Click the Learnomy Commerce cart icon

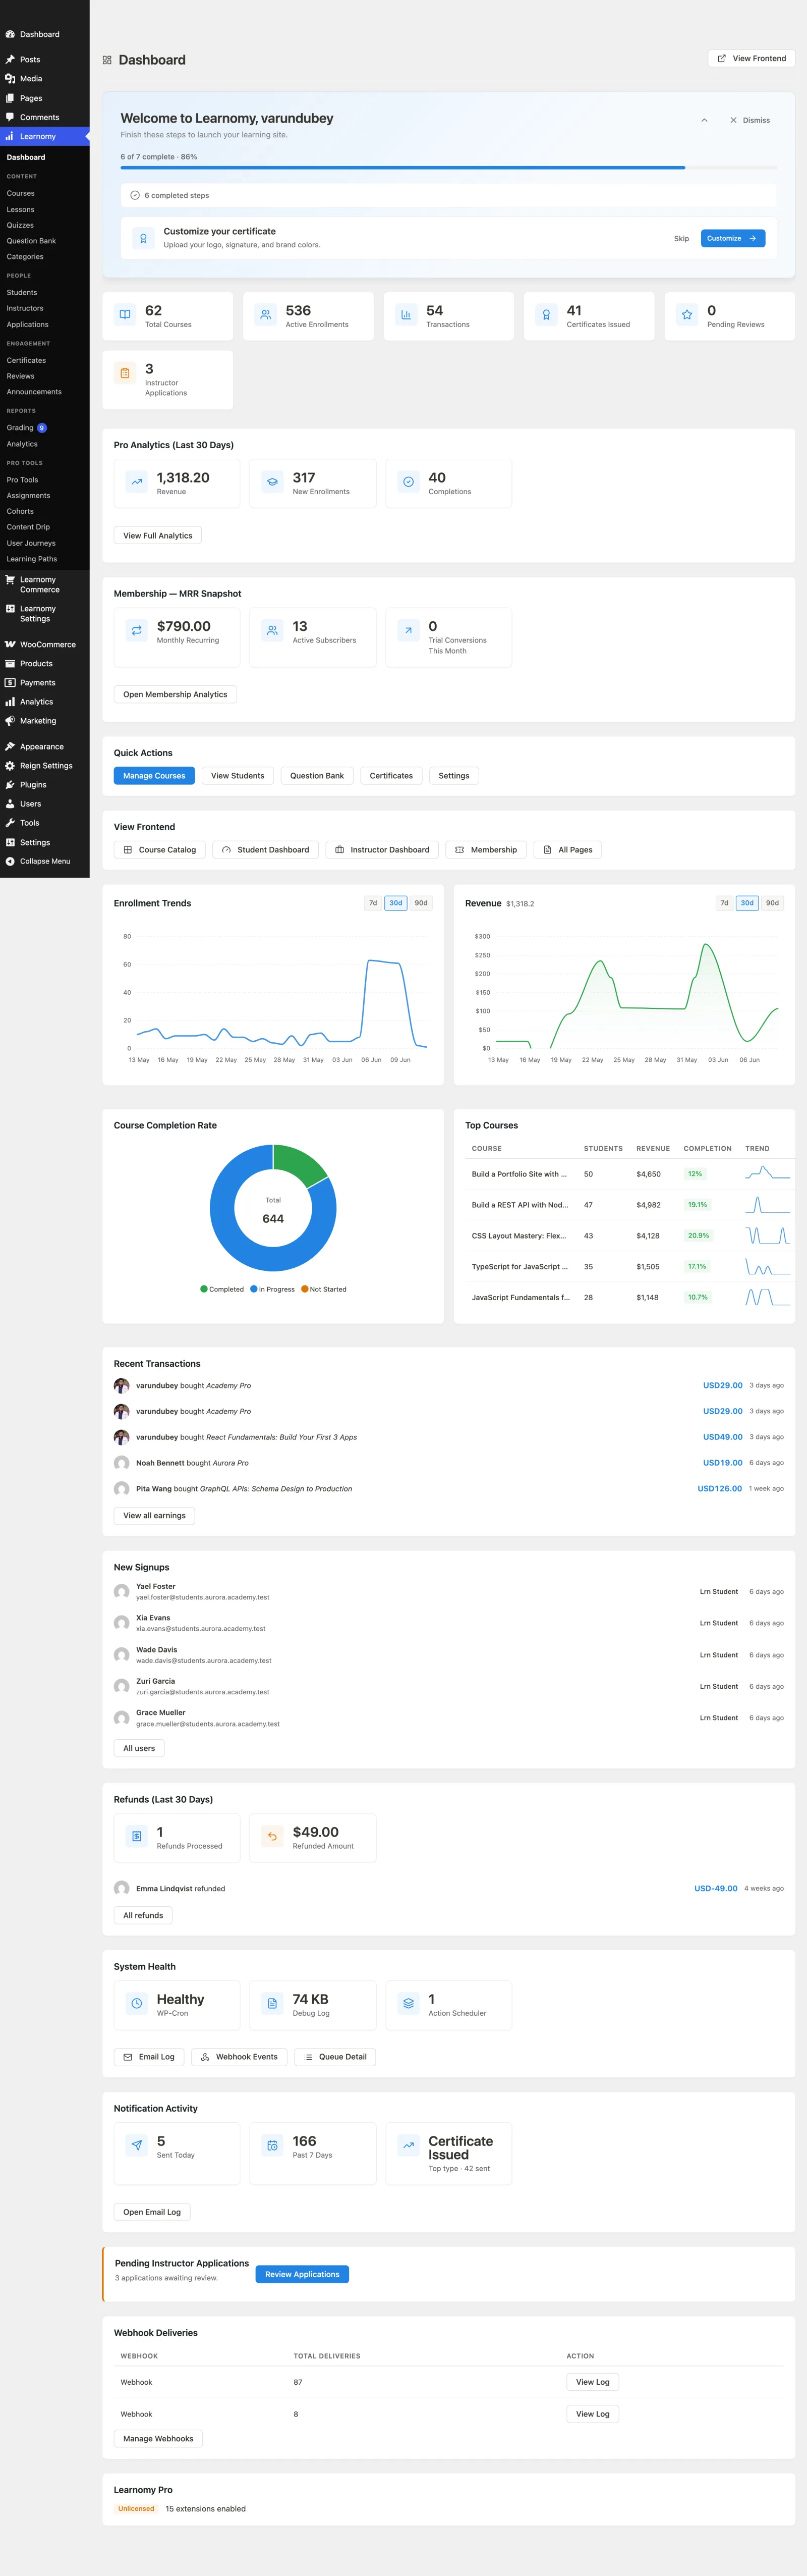pos(10,579)
